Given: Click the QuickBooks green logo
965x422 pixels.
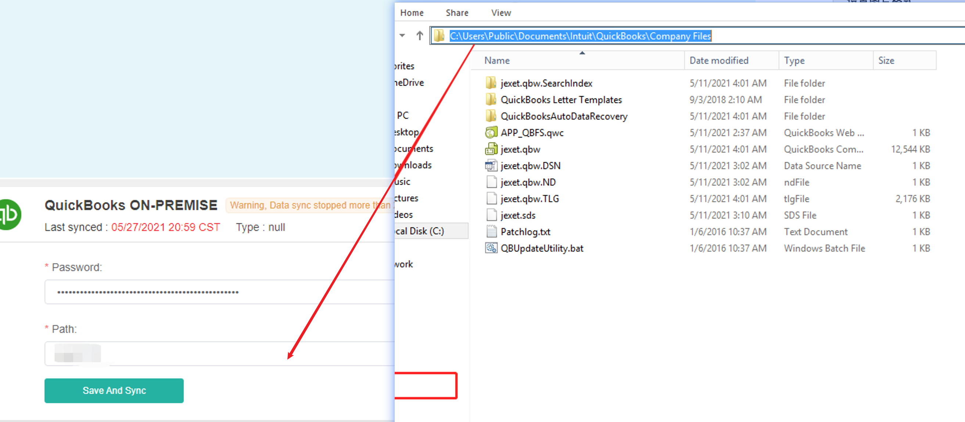Looking at the screenshot, I should pos(10,215).
